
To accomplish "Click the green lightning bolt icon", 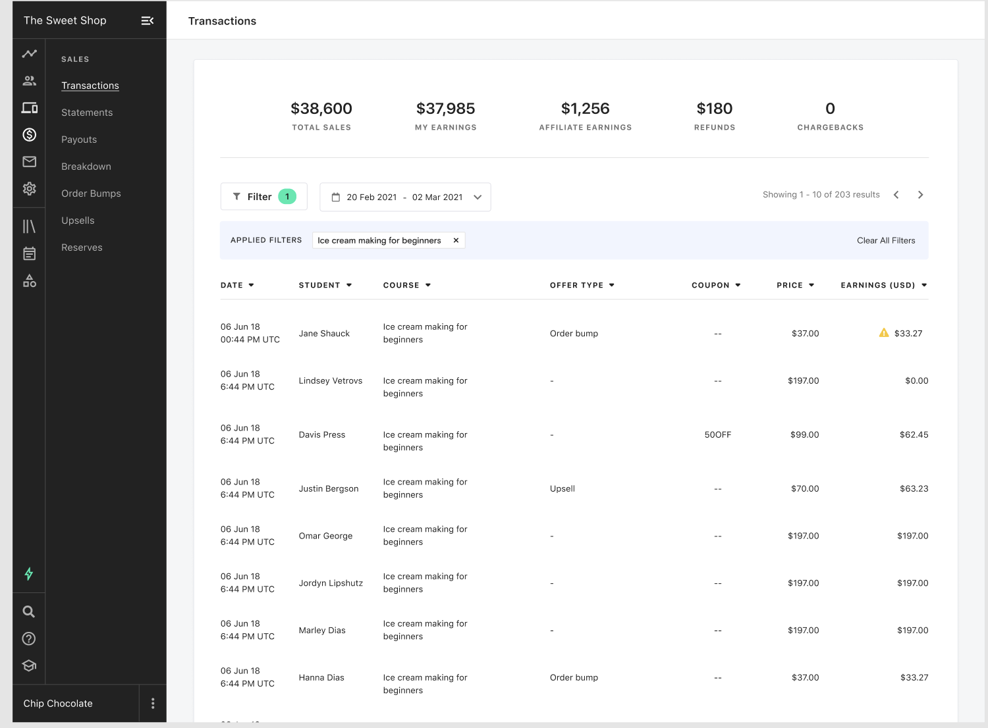I will pyautogui.click(x=29, y=573).
